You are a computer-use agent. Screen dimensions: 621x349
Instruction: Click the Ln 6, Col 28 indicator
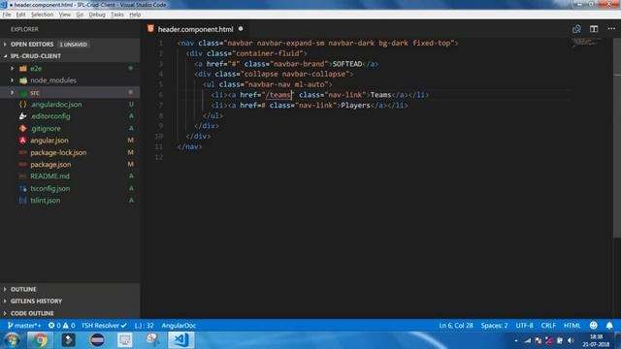[456, 326]
